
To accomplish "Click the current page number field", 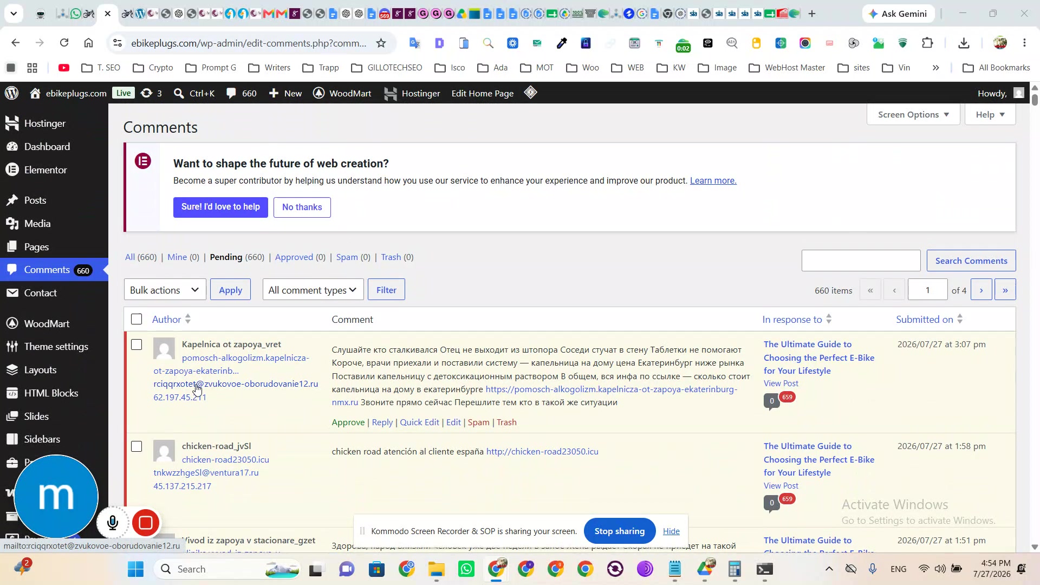I will coord(928,290).
